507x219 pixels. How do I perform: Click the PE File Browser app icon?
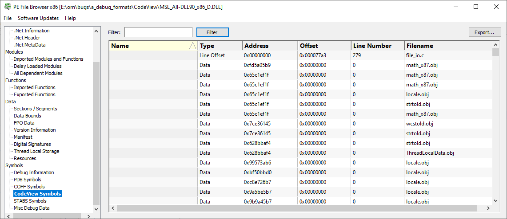coord(7,7)
